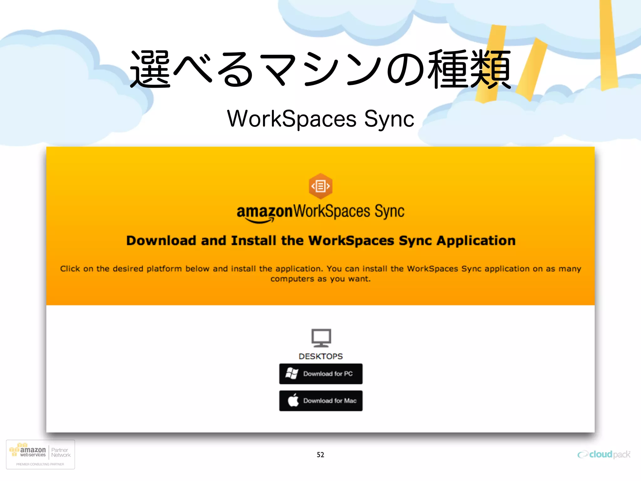The image size is (641, 481).
Task: Click the Windows logo in the PC button
Action: (x=292, y=373)
